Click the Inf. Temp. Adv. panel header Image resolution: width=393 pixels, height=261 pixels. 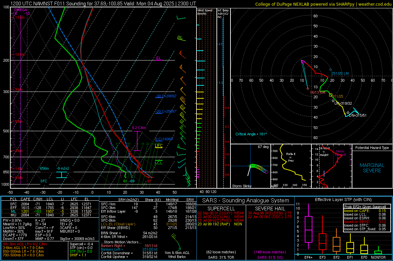tap(223, 14)
